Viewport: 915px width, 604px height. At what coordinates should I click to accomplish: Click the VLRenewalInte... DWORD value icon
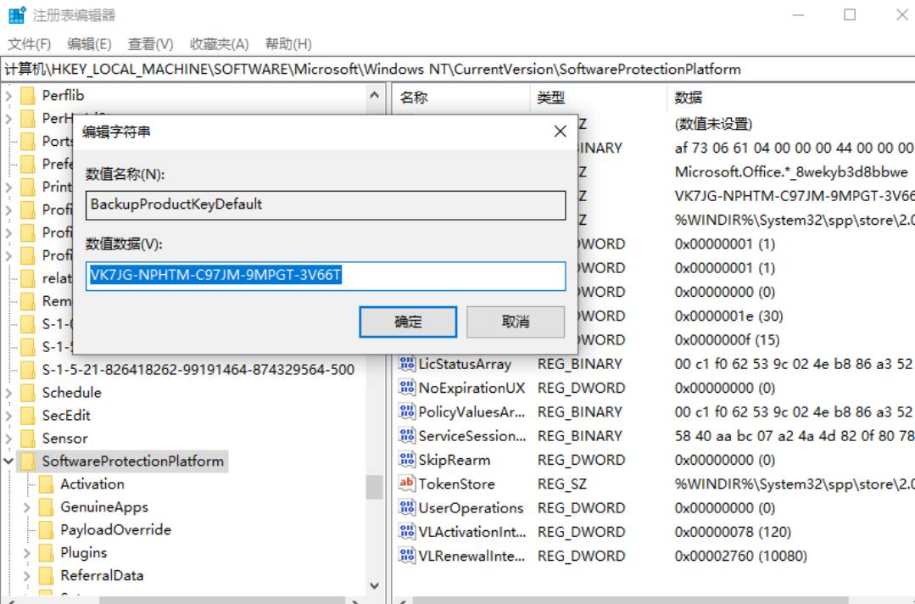coord(406,555)
